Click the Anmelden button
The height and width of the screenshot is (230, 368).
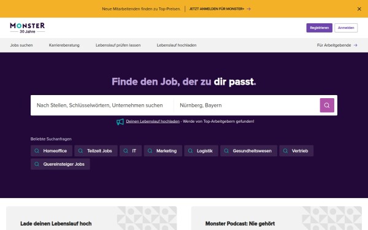coord(346,28)
